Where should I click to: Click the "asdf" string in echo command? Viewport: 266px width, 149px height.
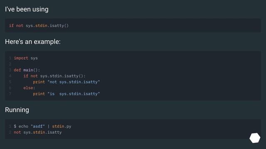point(38,126)
